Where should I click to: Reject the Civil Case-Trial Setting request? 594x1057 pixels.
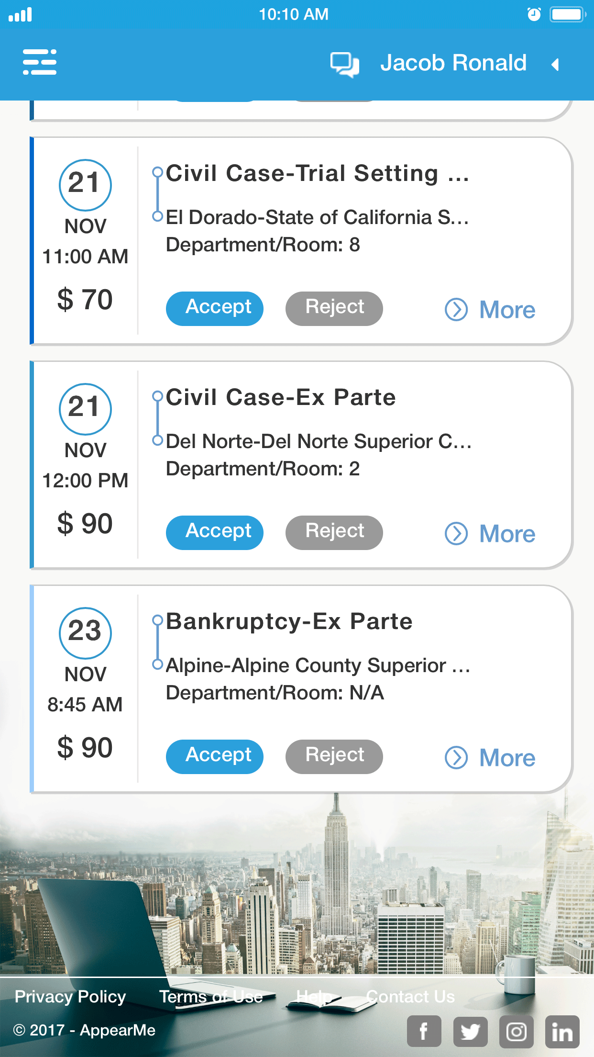click(334, 308)
